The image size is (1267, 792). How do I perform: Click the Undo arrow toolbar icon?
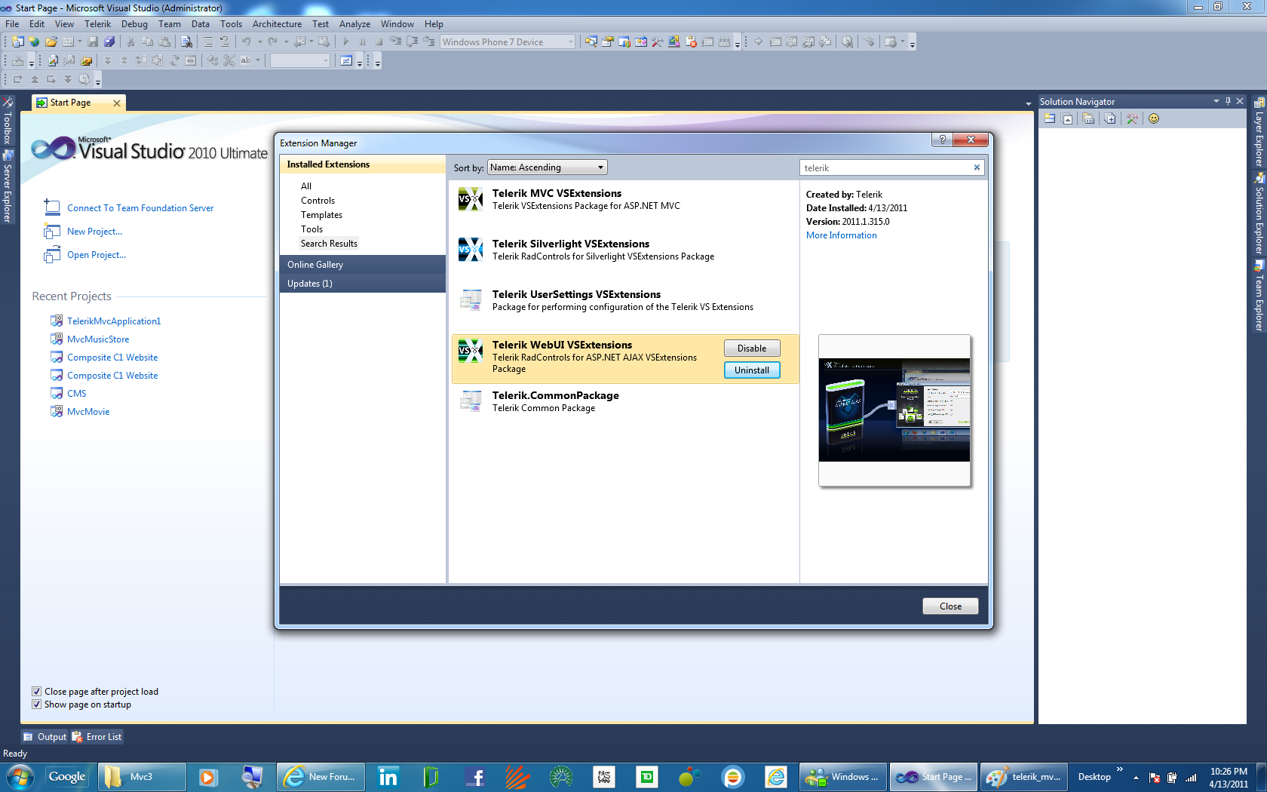pyautogui.click(x=246, y=42)
